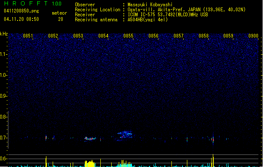Click the Receiver label
The width and height of the screenshot is (263, 167).
[85, 15]
